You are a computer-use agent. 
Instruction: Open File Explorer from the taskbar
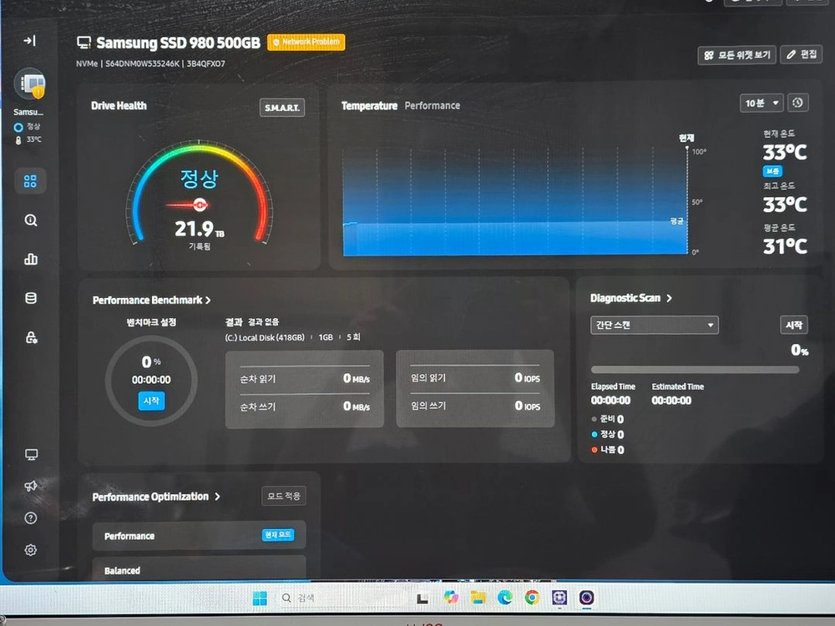click(478, 598)
